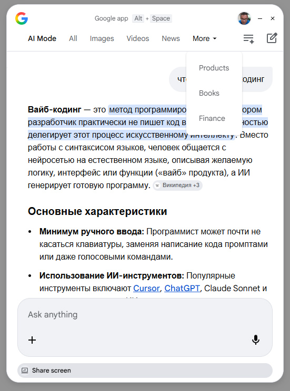Open AI Mode history list icon
The width and height of the screenshot is (290, 391).
pyautogui.click(x=249, y=39)
